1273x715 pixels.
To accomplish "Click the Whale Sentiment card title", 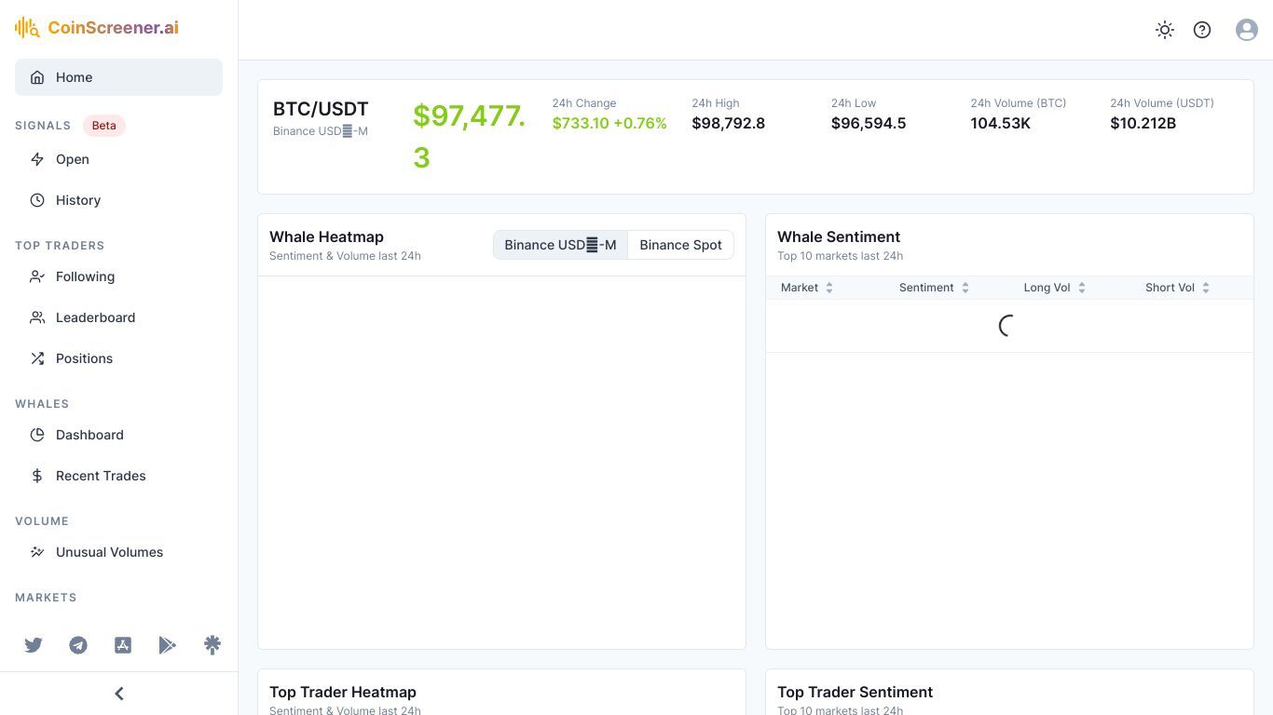I will tap(839, 236).
